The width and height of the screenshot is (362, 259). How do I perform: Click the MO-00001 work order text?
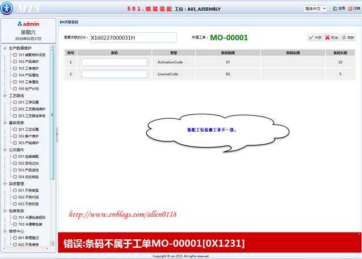pyautogui.click(x=229, y=37)
